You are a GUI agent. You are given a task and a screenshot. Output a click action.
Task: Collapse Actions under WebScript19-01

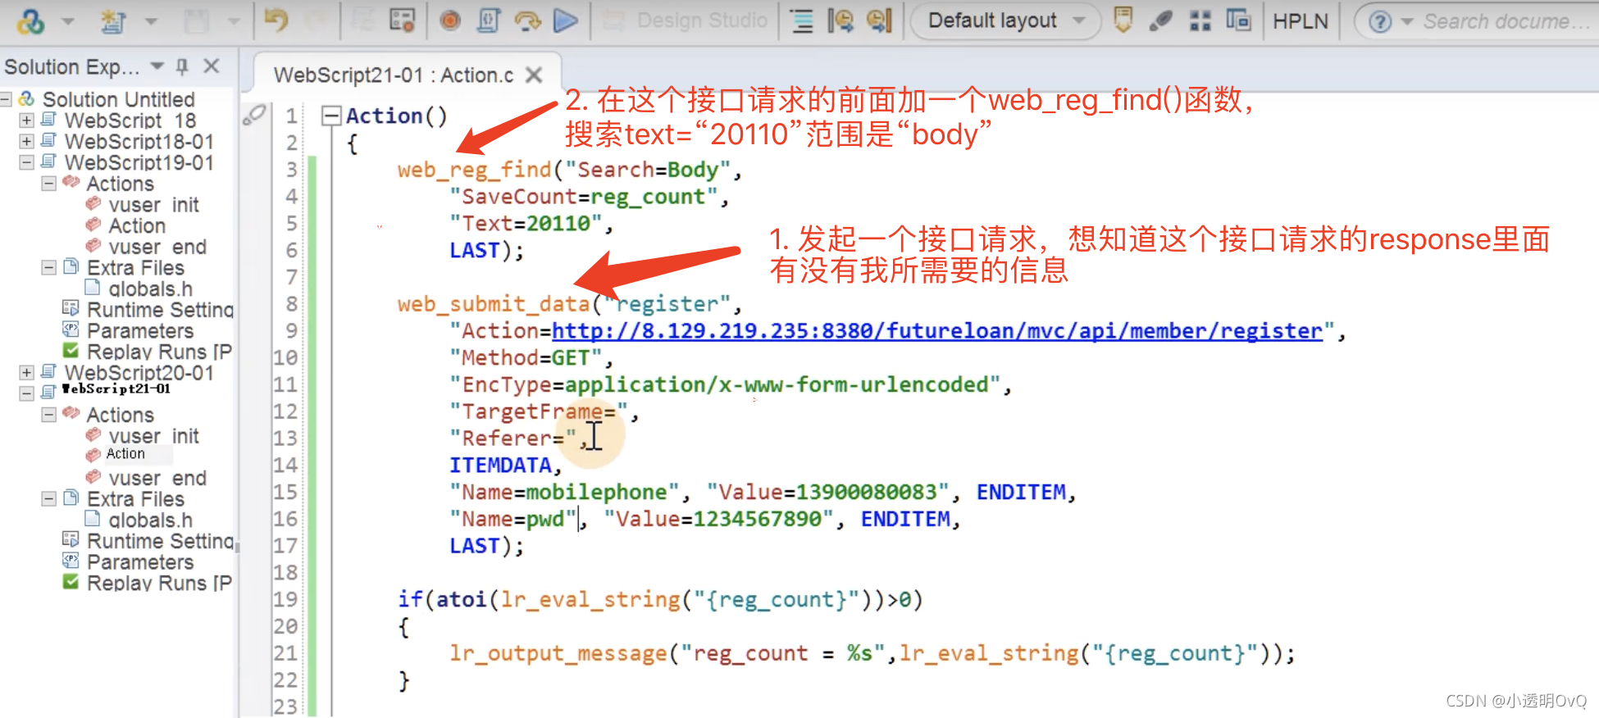point(48,184)
